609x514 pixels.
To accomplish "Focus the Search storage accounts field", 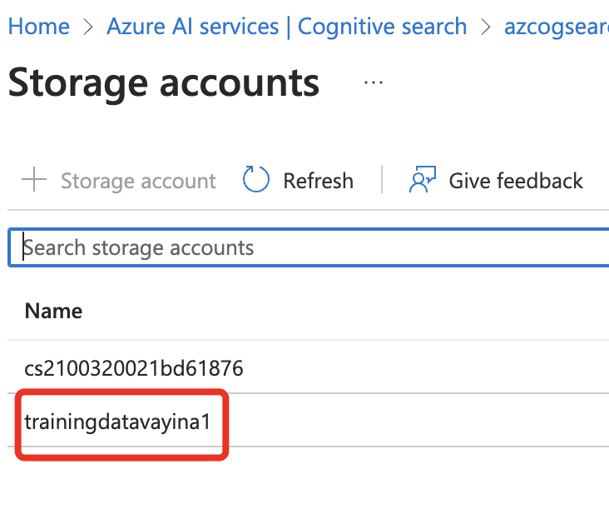I will 309,247.
